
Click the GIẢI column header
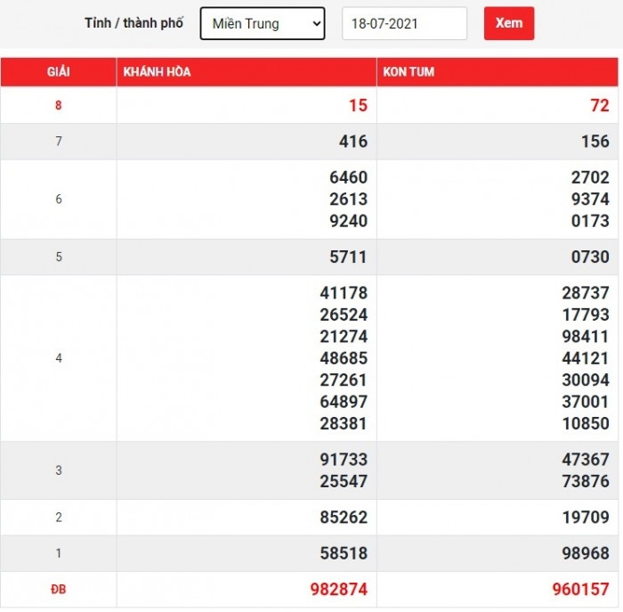[59, 71]
